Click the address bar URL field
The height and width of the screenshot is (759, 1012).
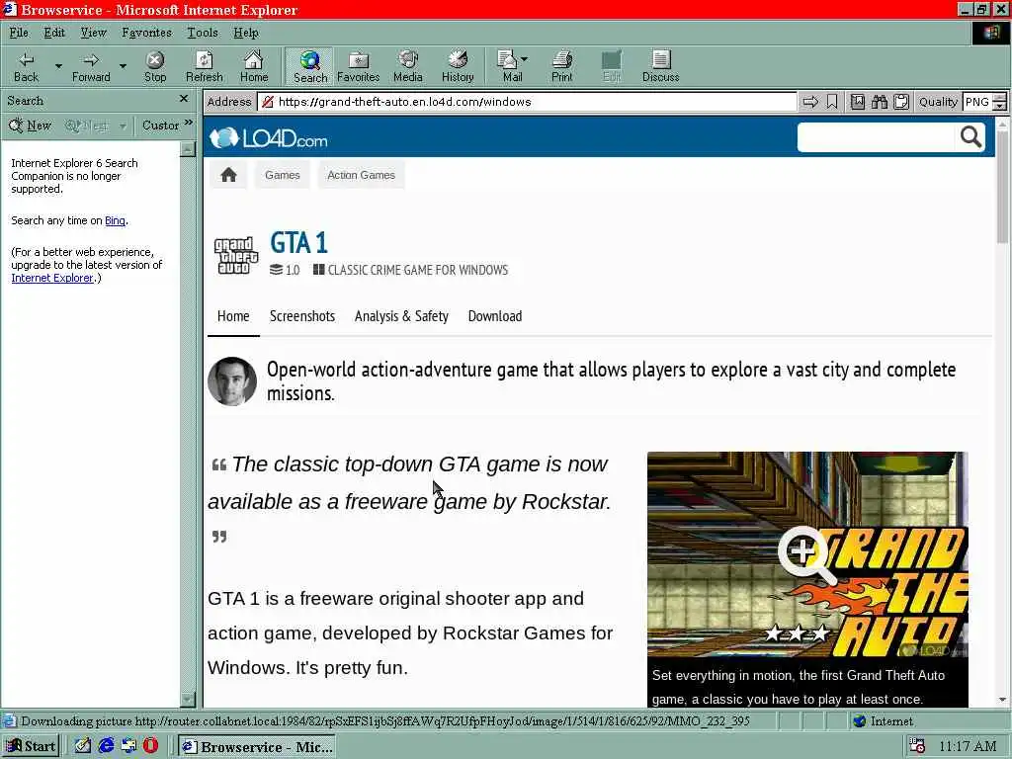pos(528,102)
